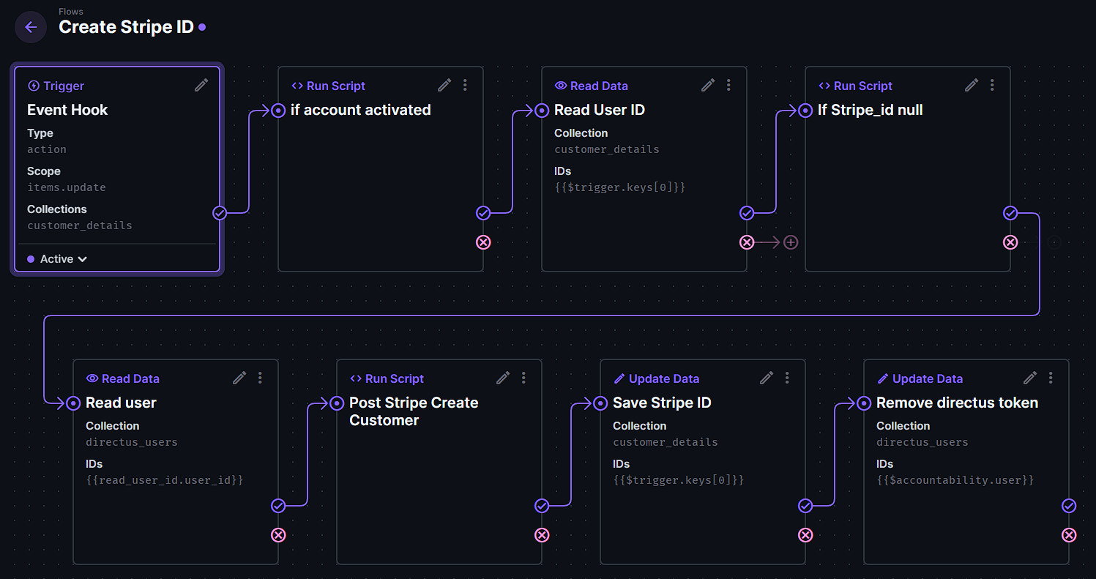Edit the Event Hook trigger with pencil icon
This screenshot has width=1096, height=579.
coord(201,86)
